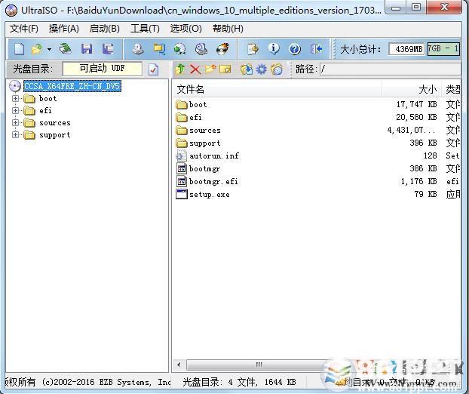This screenshot has height=394, width=469.
Task: Click status text 光盘目录: 4 文件, 1644 KB
Action: pyautogui.click(x=239, y=382)
